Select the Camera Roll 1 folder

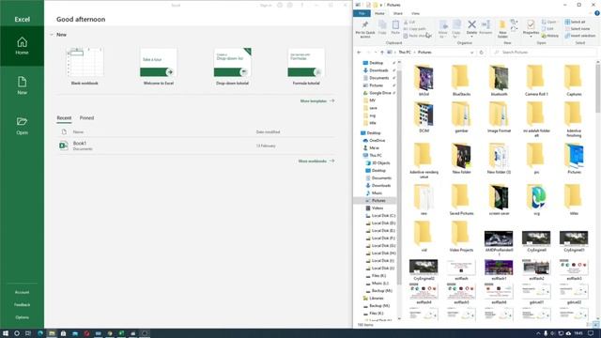pos(536,80)
